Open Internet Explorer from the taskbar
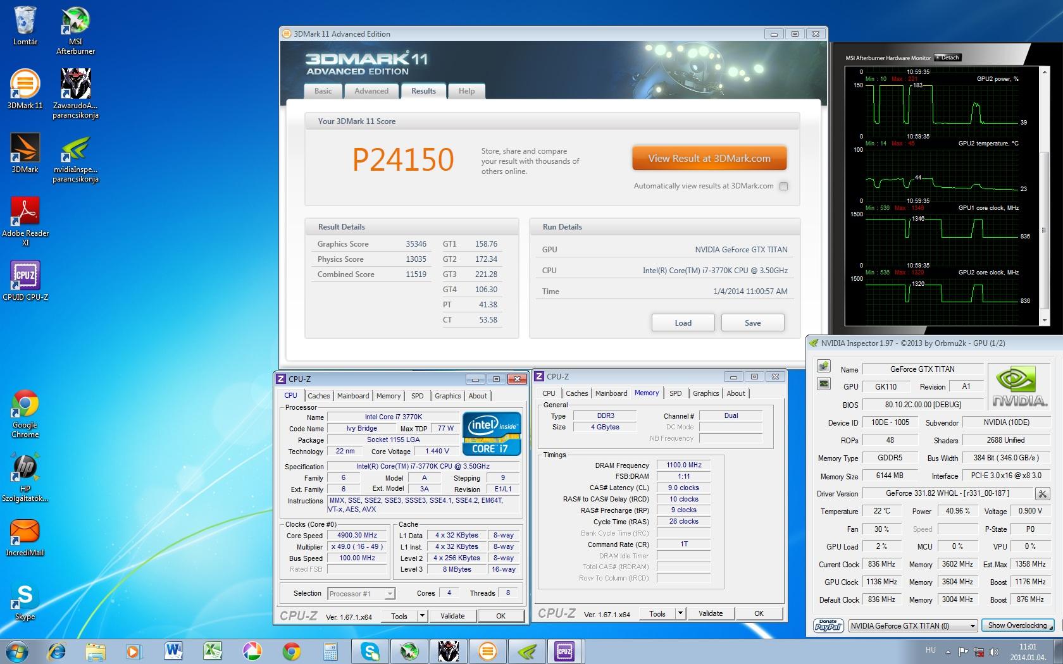Viewport: 1063px width, 664px height. point(57,651)
